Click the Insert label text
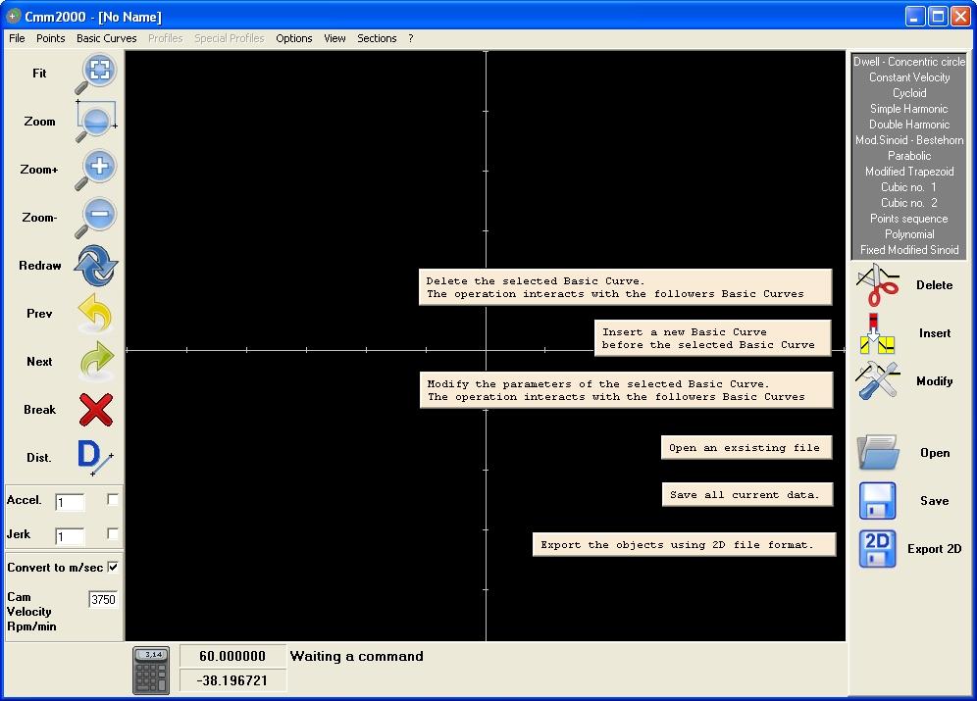This screenshot has width=977, height=701. coord(935,333)
